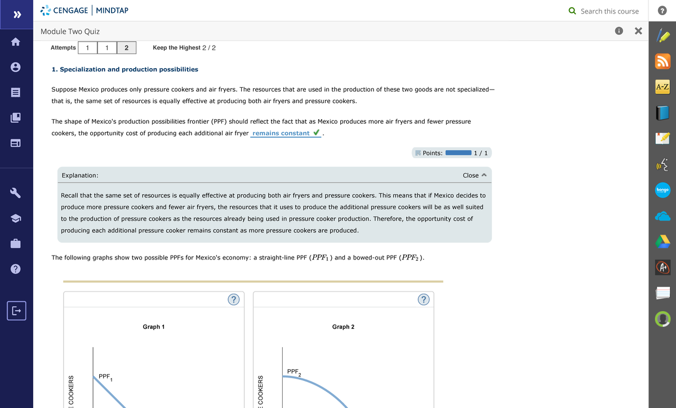Open the A-Z glossary app
This screenshot has height=408, width=676.
coord(662,87)
